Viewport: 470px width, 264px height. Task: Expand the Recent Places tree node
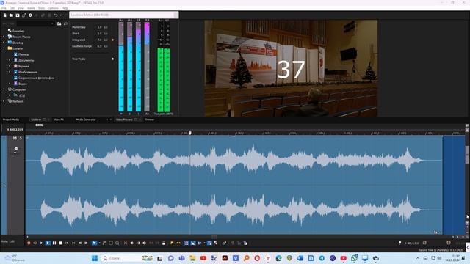tap(4, 37)
